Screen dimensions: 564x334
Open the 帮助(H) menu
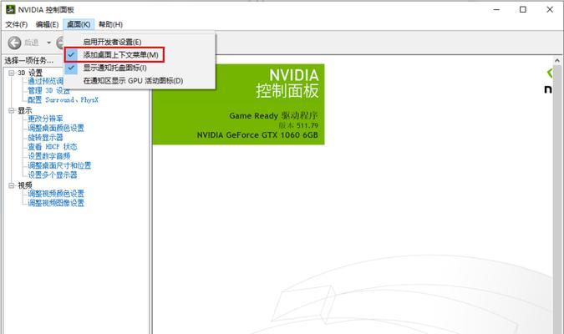coord(110,24)
